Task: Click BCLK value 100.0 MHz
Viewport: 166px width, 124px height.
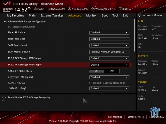Action: click(143, 38)
